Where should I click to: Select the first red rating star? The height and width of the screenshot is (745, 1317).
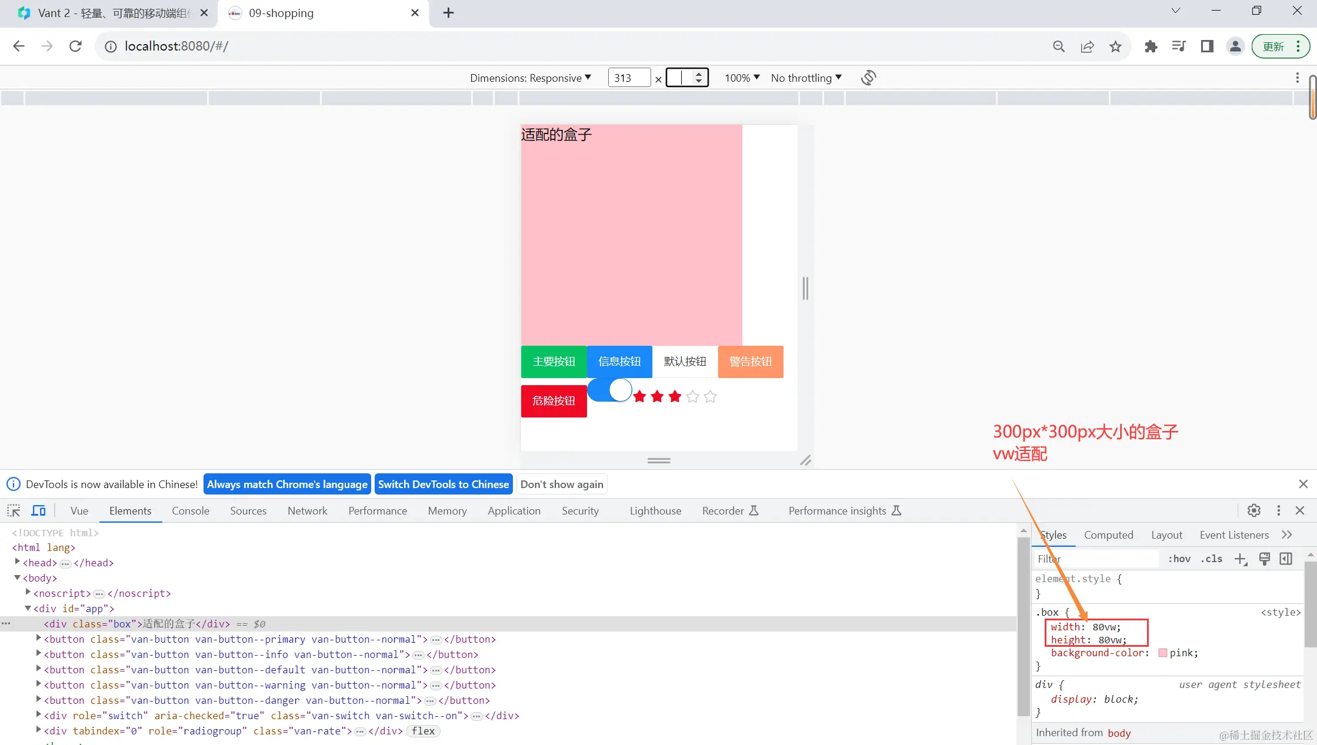(x=640, y=397)
